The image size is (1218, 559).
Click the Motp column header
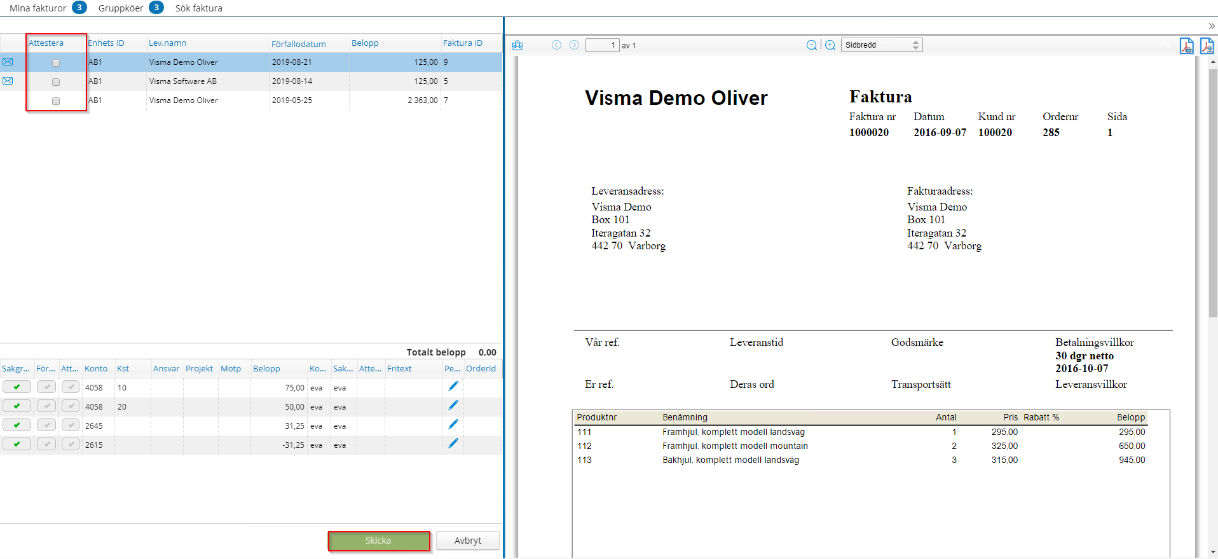(231, 369)
